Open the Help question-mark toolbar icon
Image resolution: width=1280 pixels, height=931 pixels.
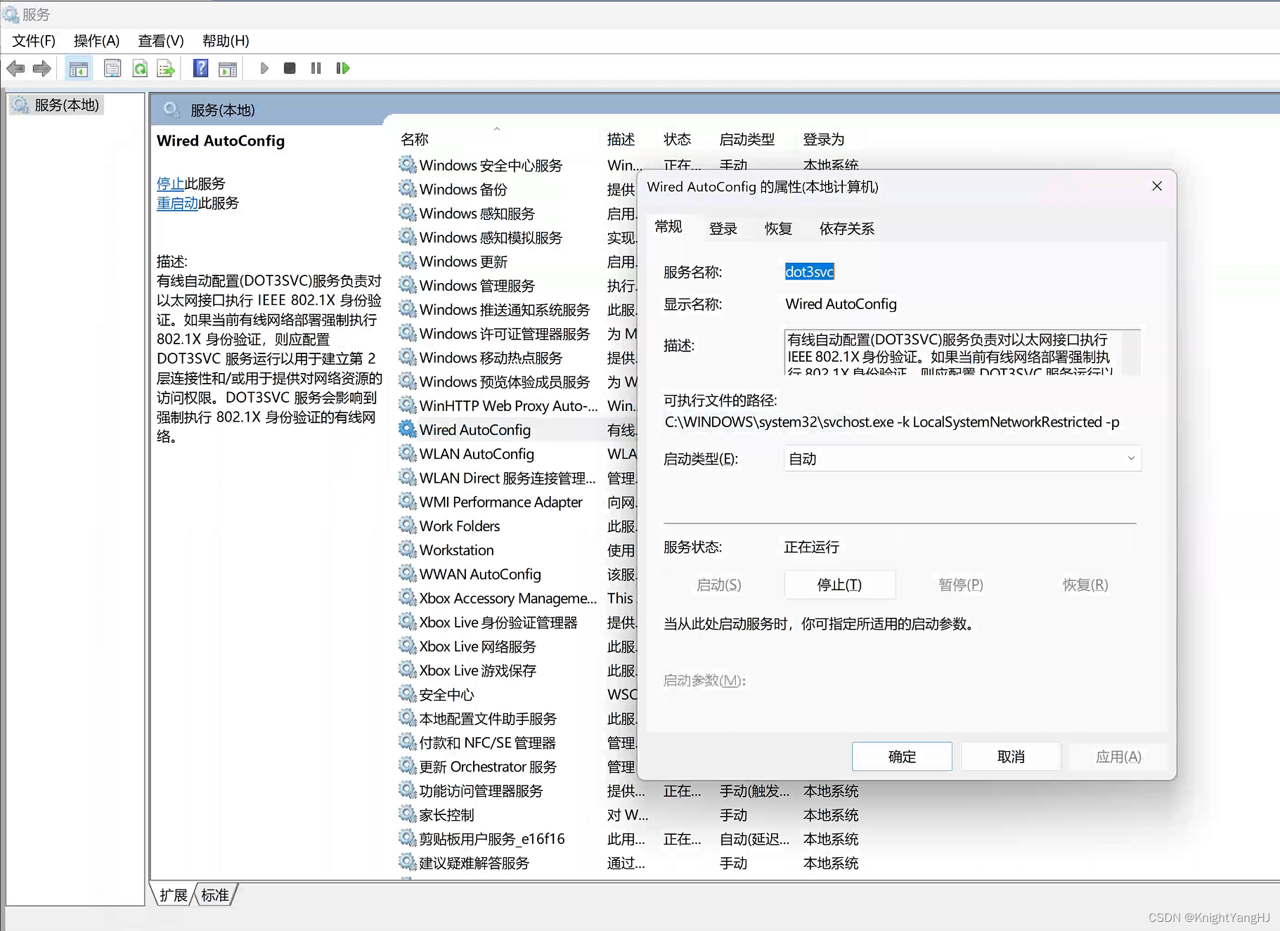201,68
